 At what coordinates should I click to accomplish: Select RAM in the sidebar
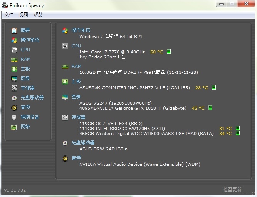coord(25,59)
